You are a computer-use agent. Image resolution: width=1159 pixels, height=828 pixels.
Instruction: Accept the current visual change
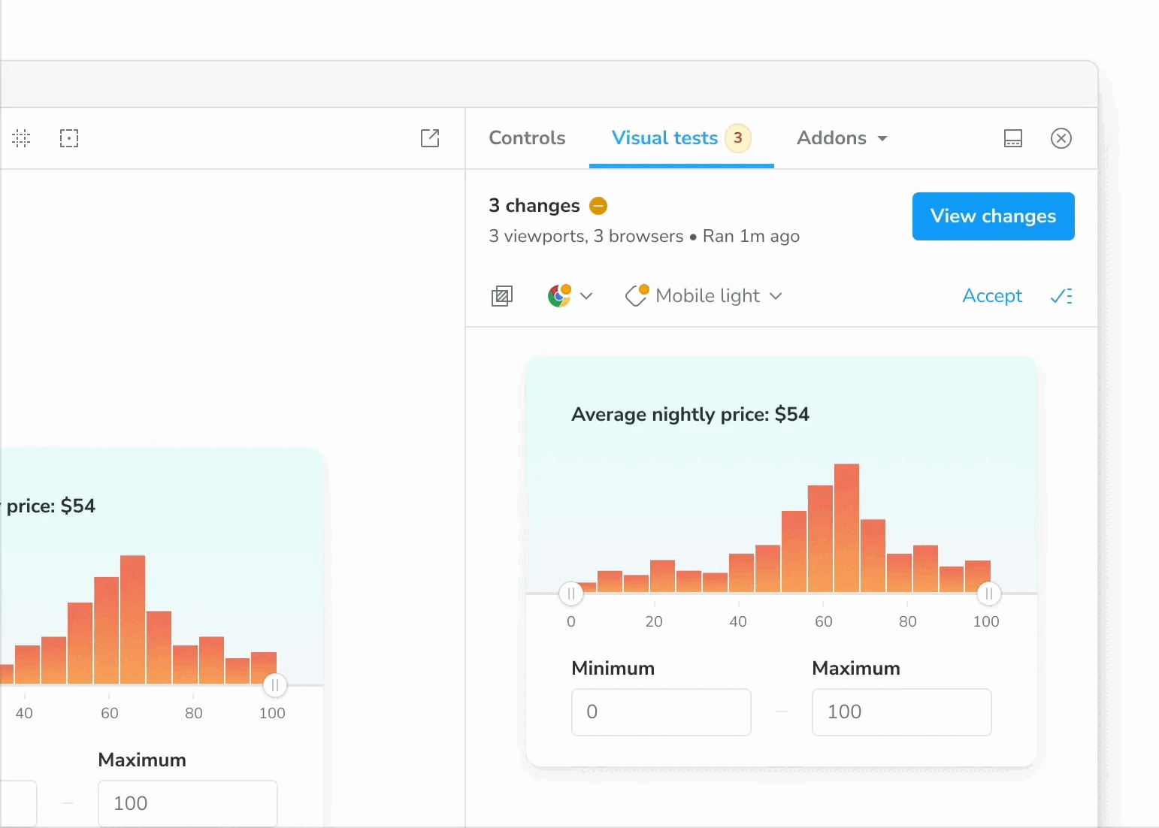point(991,296)
